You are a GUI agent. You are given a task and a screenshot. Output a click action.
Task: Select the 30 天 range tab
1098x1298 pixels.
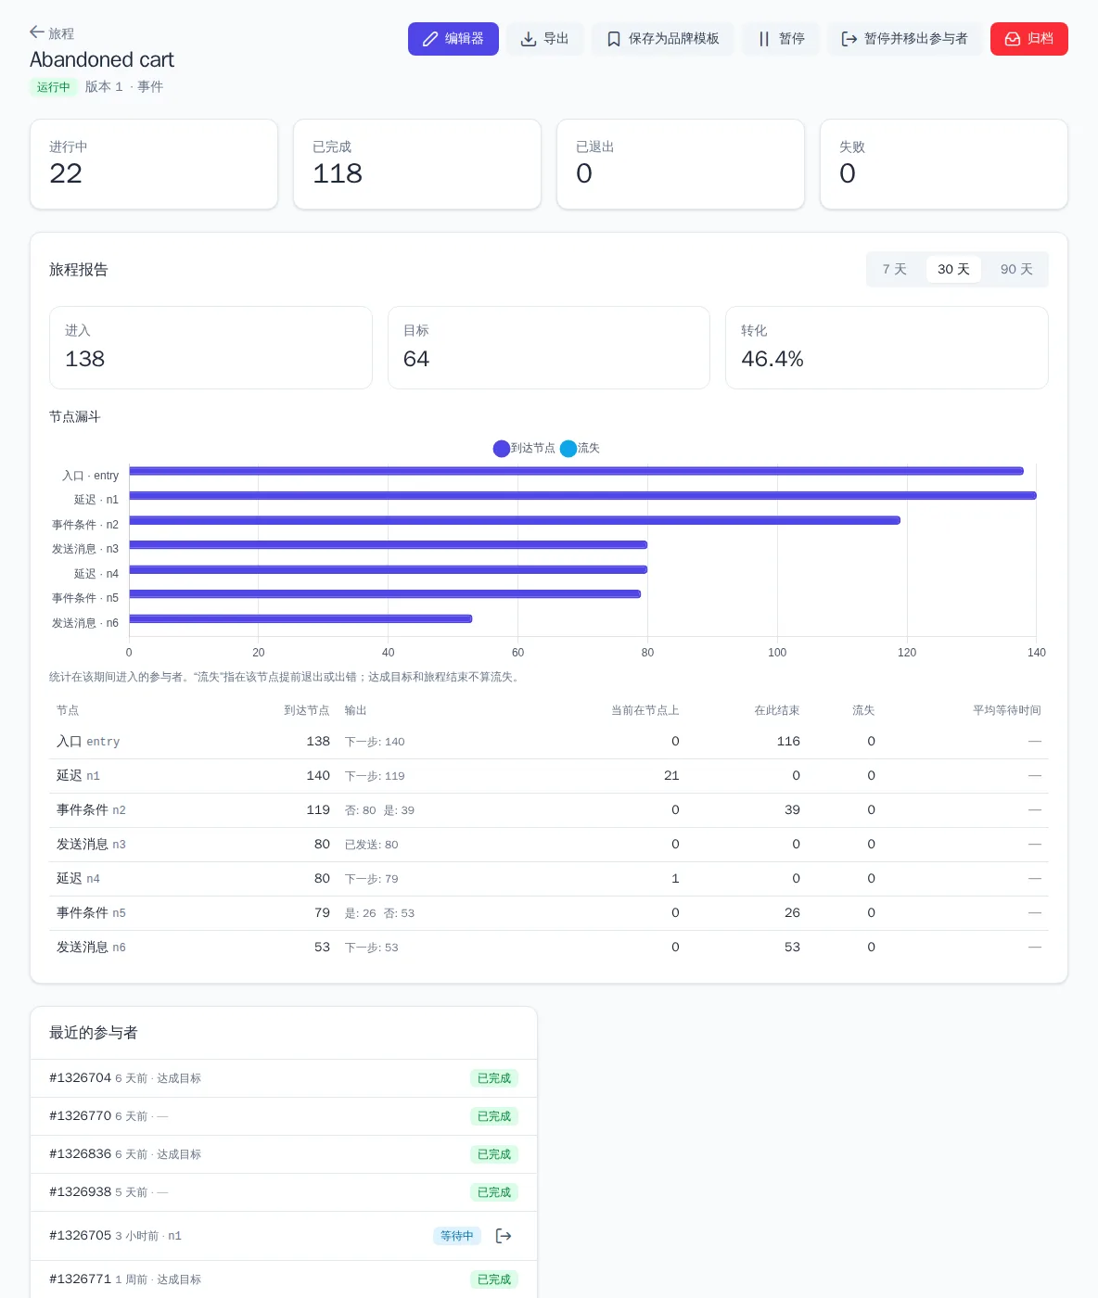pos(953,269)
